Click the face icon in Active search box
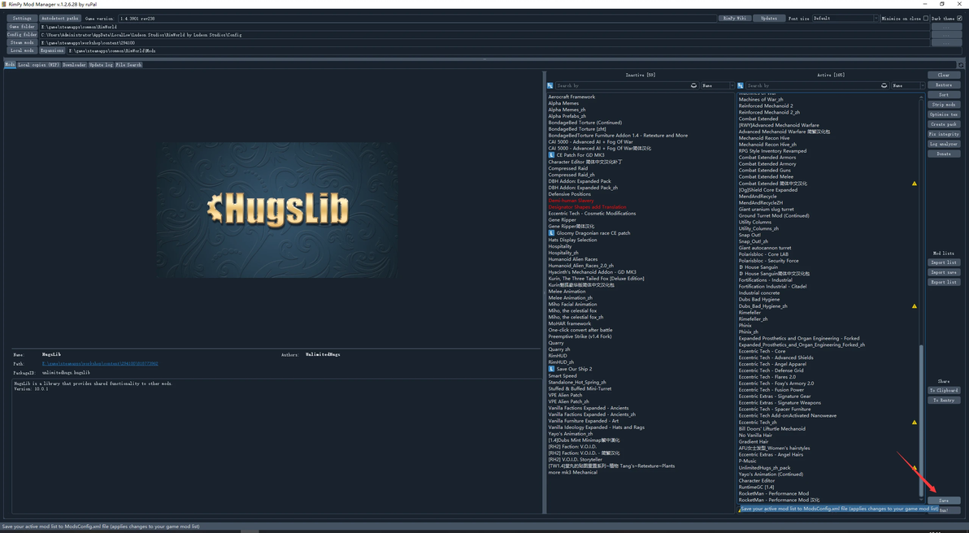The image size is (969, 533). point(884,86)
